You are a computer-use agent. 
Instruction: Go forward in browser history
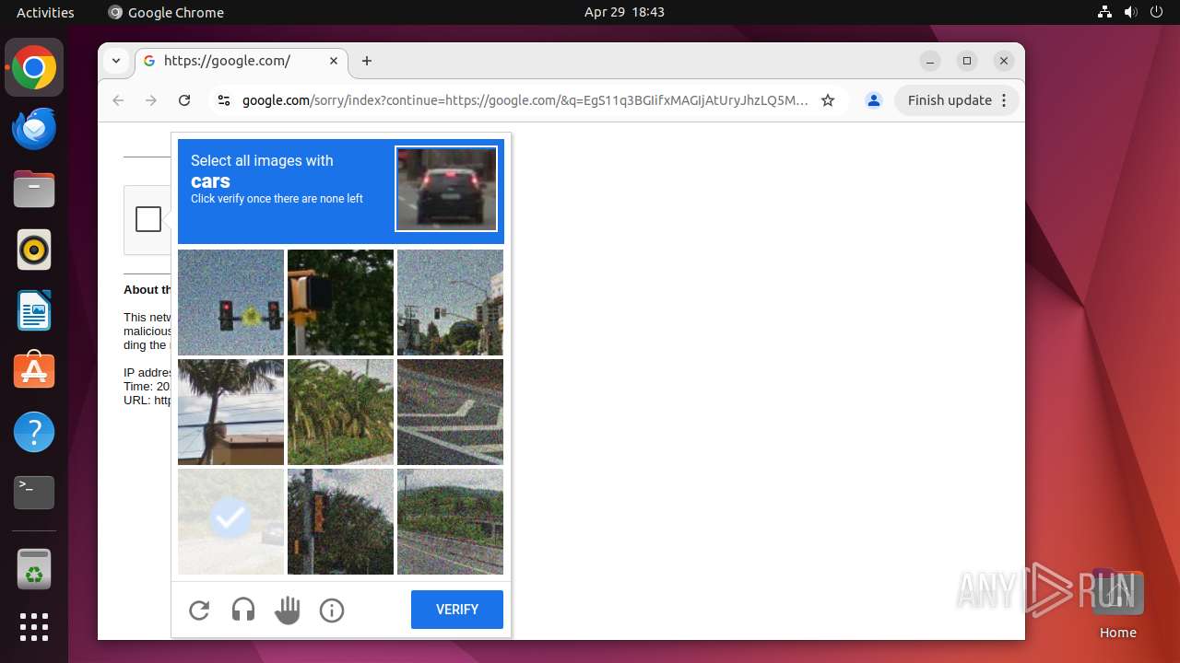(x=151, y=100)
